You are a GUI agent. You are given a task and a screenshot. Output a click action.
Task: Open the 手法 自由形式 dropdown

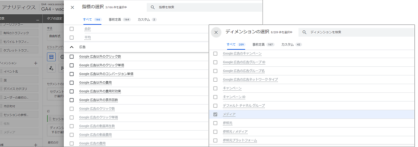click(x=55, y=36)
